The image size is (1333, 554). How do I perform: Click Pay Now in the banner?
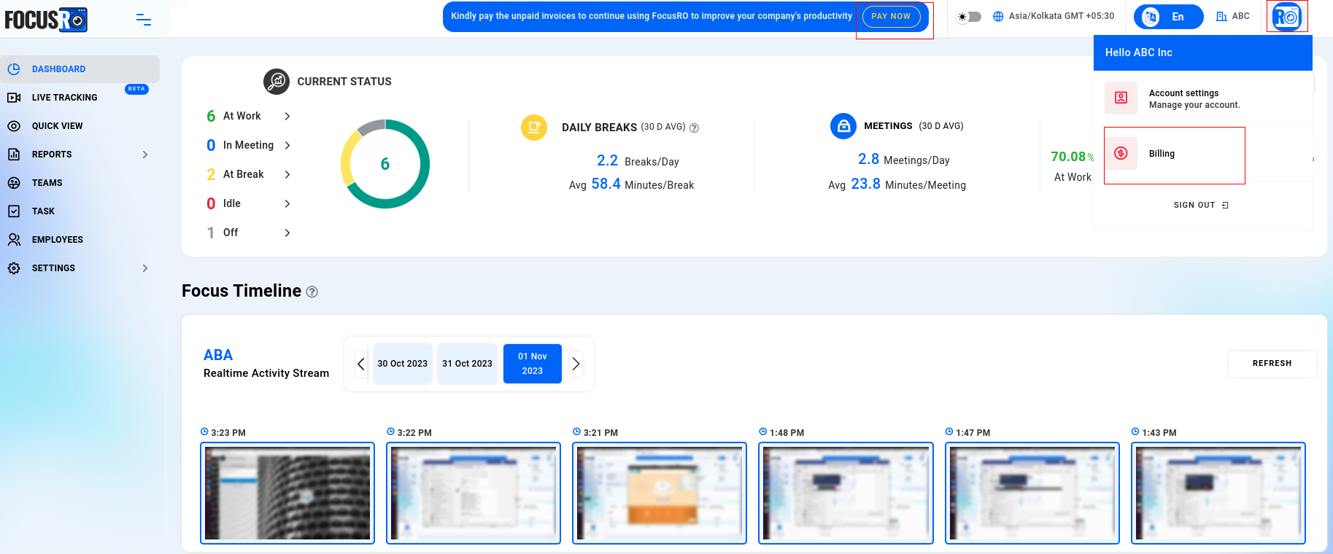891,16
